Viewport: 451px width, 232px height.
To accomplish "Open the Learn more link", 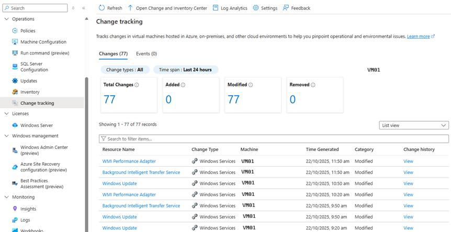I will tap(421, 37).
